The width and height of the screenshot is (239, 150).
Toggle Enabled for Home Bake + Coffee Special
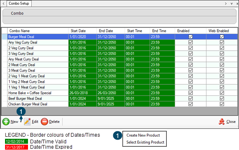click(x=191, y=93)
